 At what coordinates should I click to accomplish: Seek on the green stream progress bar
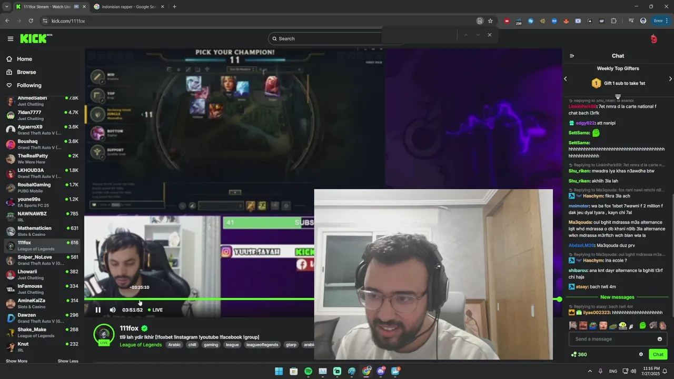point(321,299)
